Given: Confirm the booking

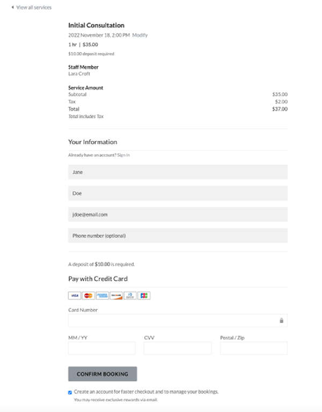Looking at the screenshot, I should (x=103, y=374).
